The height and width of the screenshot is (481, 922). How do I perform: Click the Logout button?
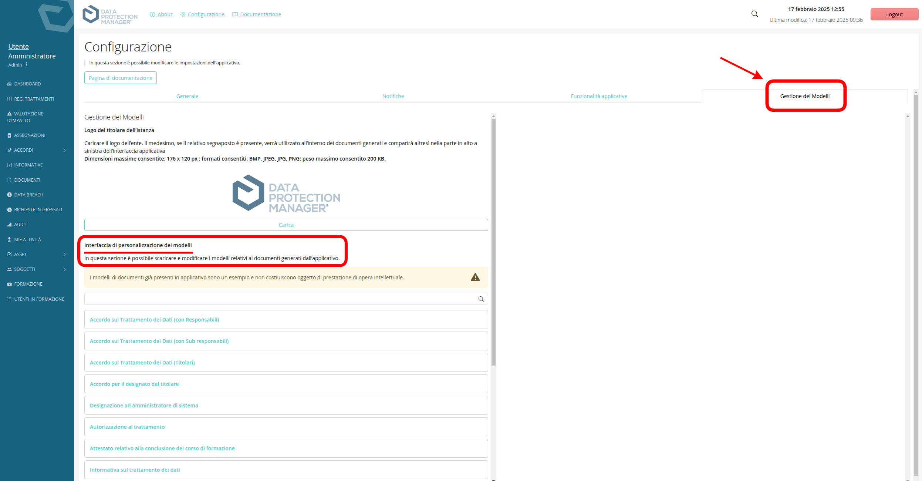[894, 14]
